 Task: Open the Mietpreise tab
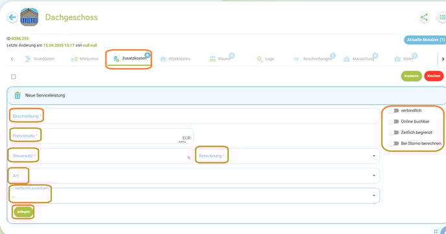(x=85, y=59)
